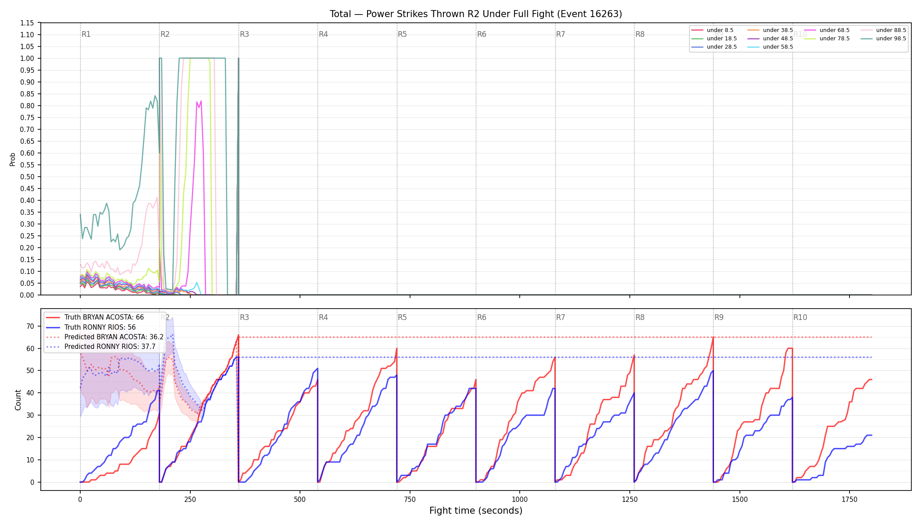Click the solid red swatch beside Truth BRYAN ACOSTA
The height and width of the screenshot is (526, 921).
click(53, 317)
